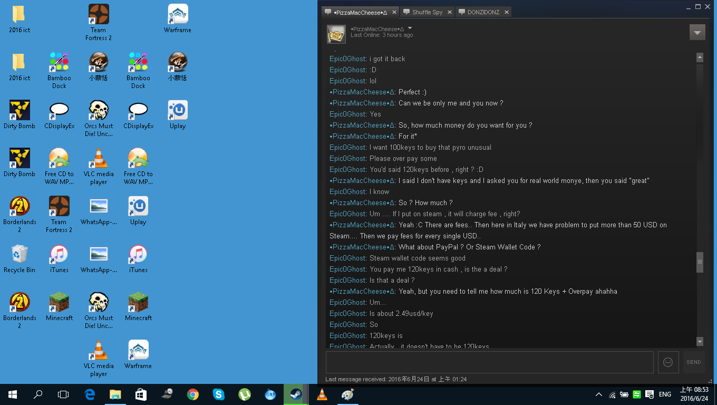Image resolution: width=717 pixels, height=405 pixels.
Task: Click the chat message input field
Action: tap(489, 362)
